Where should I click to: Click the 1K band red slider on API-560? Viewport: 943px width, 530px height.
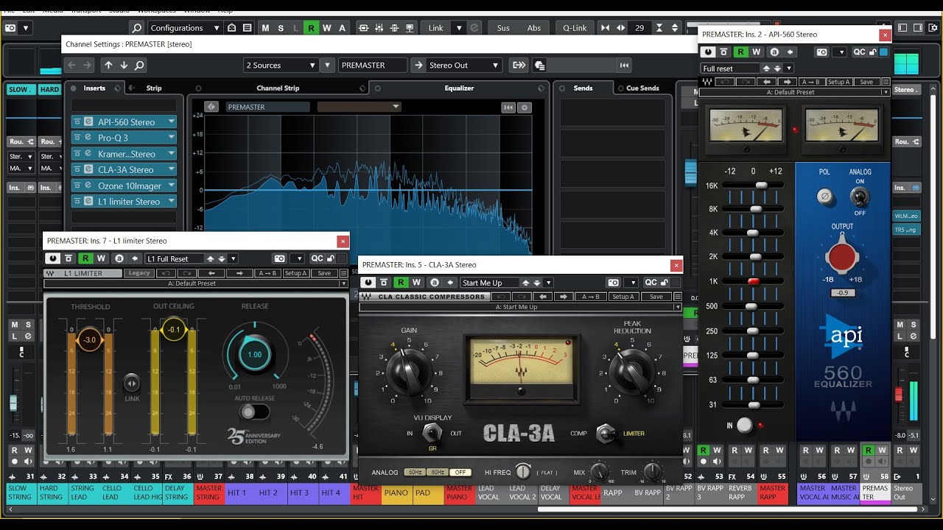[753, 282]
